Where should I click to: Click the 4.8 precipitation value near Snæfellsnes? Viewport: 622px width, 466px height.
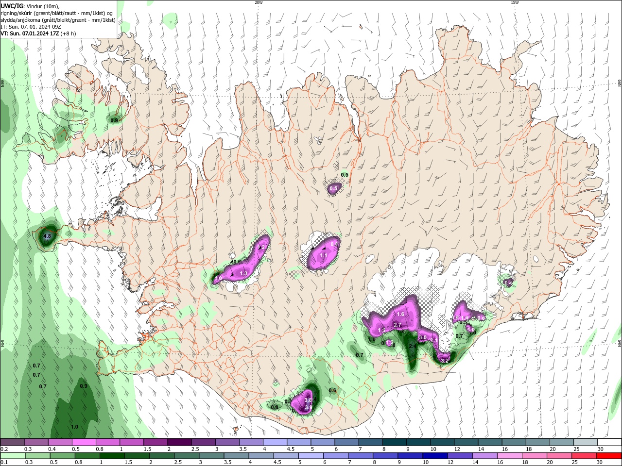point(47,236)
